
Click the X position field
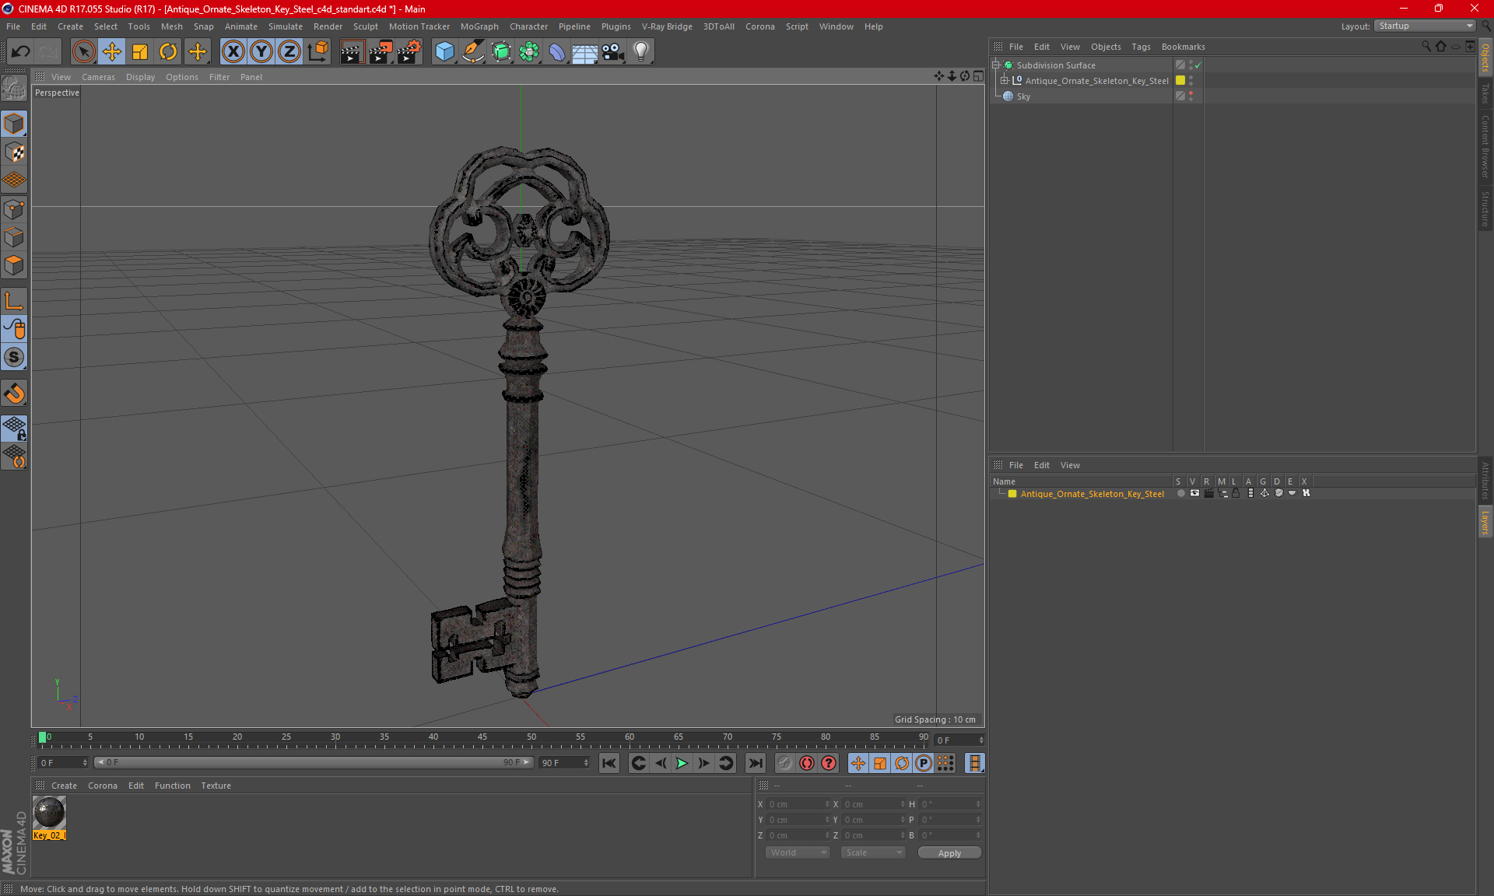coord(798,804)
